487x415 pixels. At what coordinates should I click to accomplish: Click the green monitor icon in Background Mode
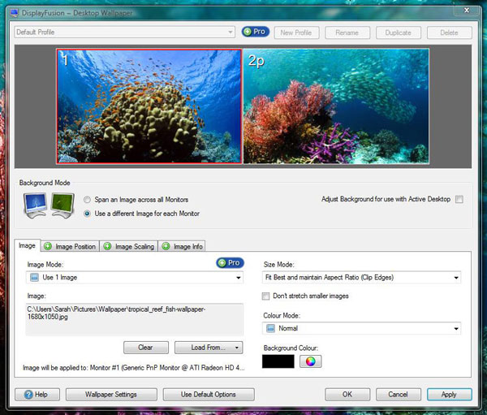62,205
